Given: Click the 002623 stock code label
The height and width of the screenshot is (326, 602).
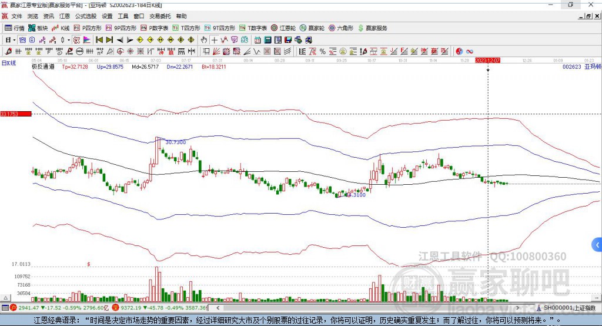Looking at the screenshot, I should click(571, 67).
